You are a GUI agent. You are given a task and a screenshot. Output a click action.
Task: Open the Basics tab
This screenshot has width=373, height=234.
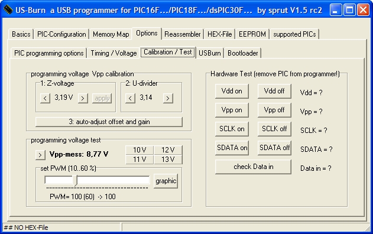pos(21,34)
